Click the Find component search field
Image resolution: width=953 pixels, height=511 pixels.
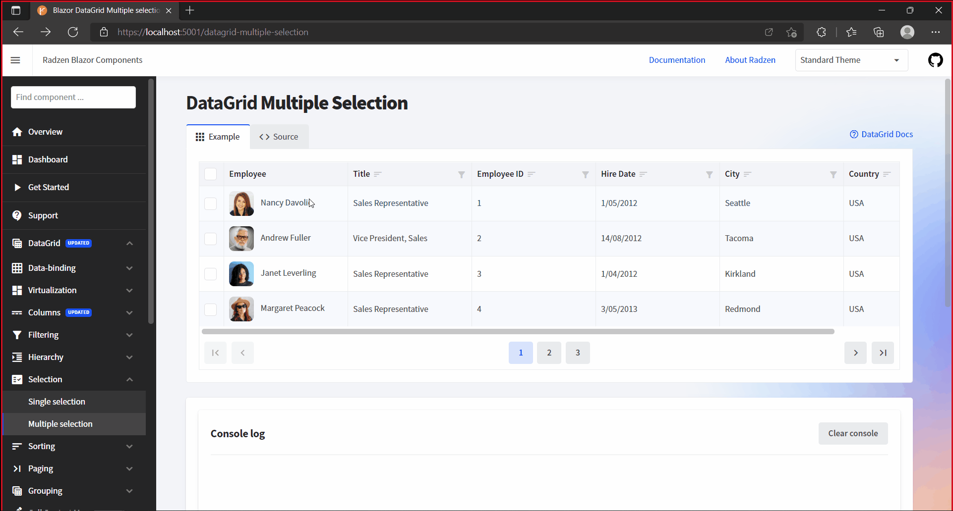(x=73, y=97)
